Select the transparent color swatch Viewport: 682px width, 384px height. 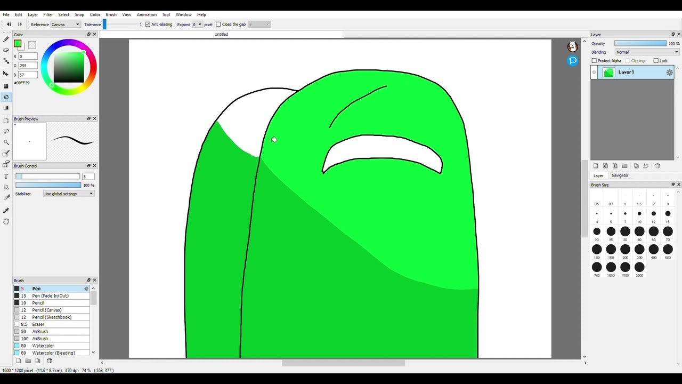32,45
